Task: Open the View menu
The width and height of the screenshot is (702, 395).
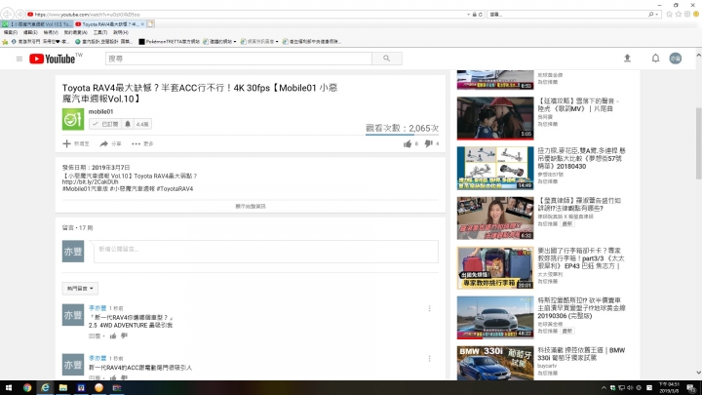Action: pyautogui.click(x=51, y=33)
